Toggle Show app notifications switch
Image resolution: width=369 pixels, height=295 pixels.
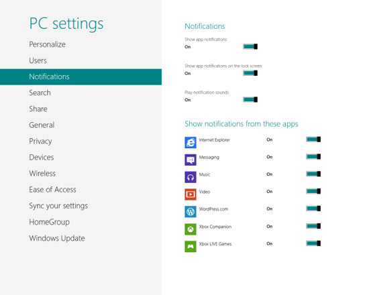[x=250, y=46]
